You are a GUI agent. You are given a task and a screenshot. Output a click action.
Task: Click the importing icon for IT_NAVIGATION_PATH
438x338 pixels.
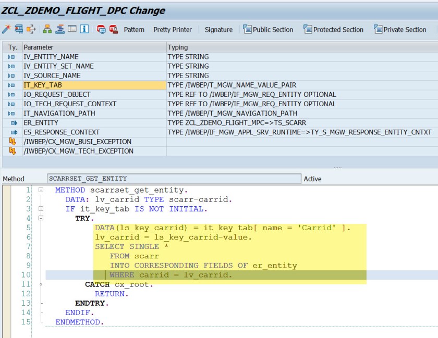(11, 114)
